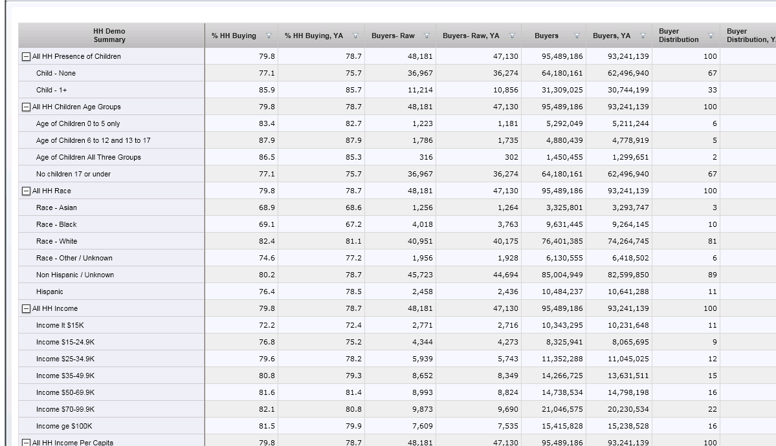Select the Hispanic row label
This screenshot has height=446, width=776.
pos(49,292)
